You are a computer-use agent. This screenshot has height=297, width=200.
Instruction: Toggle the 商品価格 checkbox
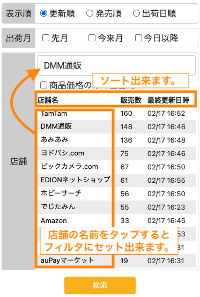click(44, 85)
